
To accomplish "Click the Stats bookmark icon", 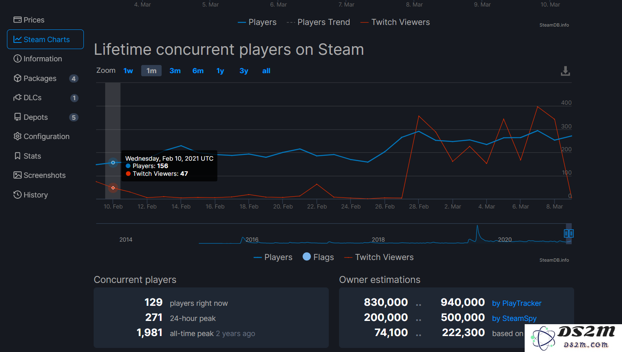I will click(17, 156).
